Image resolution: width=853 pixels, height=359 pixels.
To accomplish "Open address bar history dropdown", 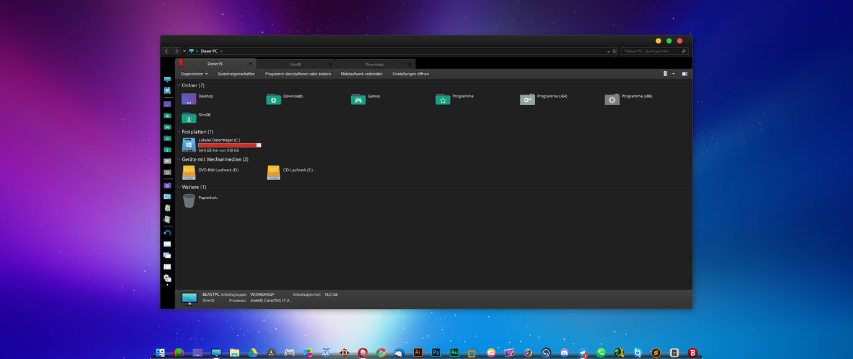I will [x=608, y=51].
